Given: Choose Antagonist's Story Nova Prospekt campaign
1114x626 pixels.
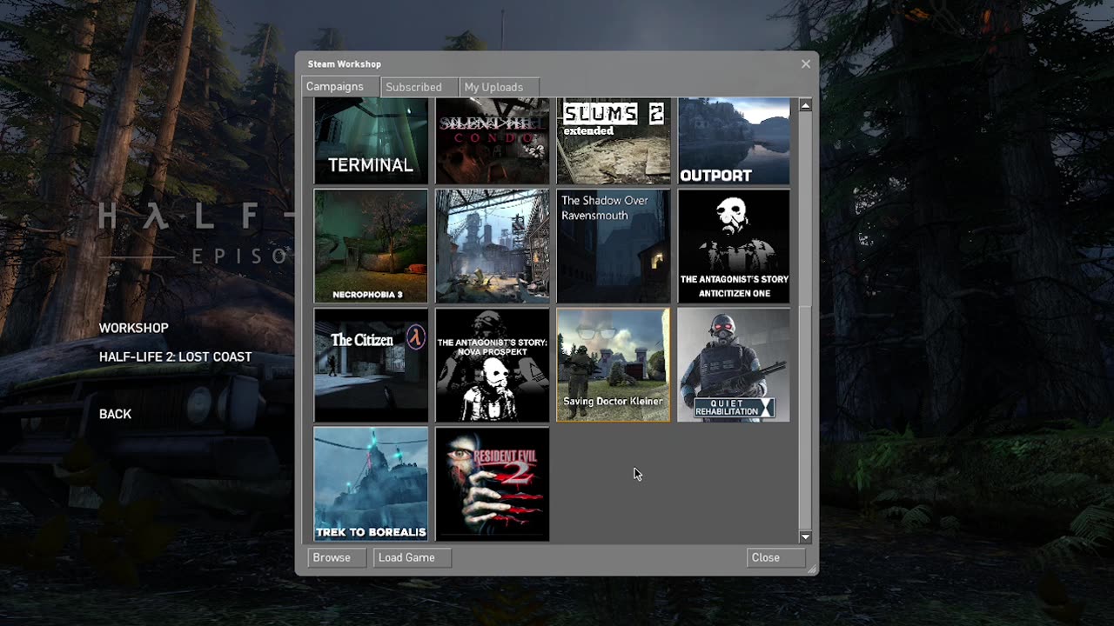Looking at the screenshot, I should click(x=493, y=365).
